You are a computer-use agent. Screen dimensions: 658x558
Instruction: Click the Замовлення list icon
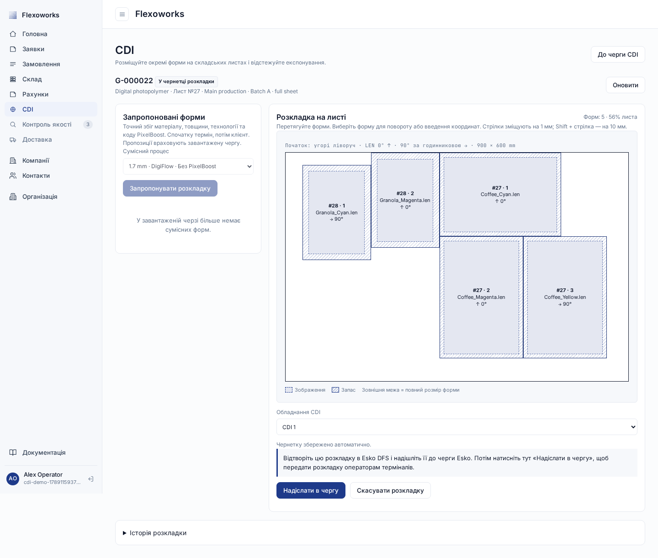coord(13,64)
